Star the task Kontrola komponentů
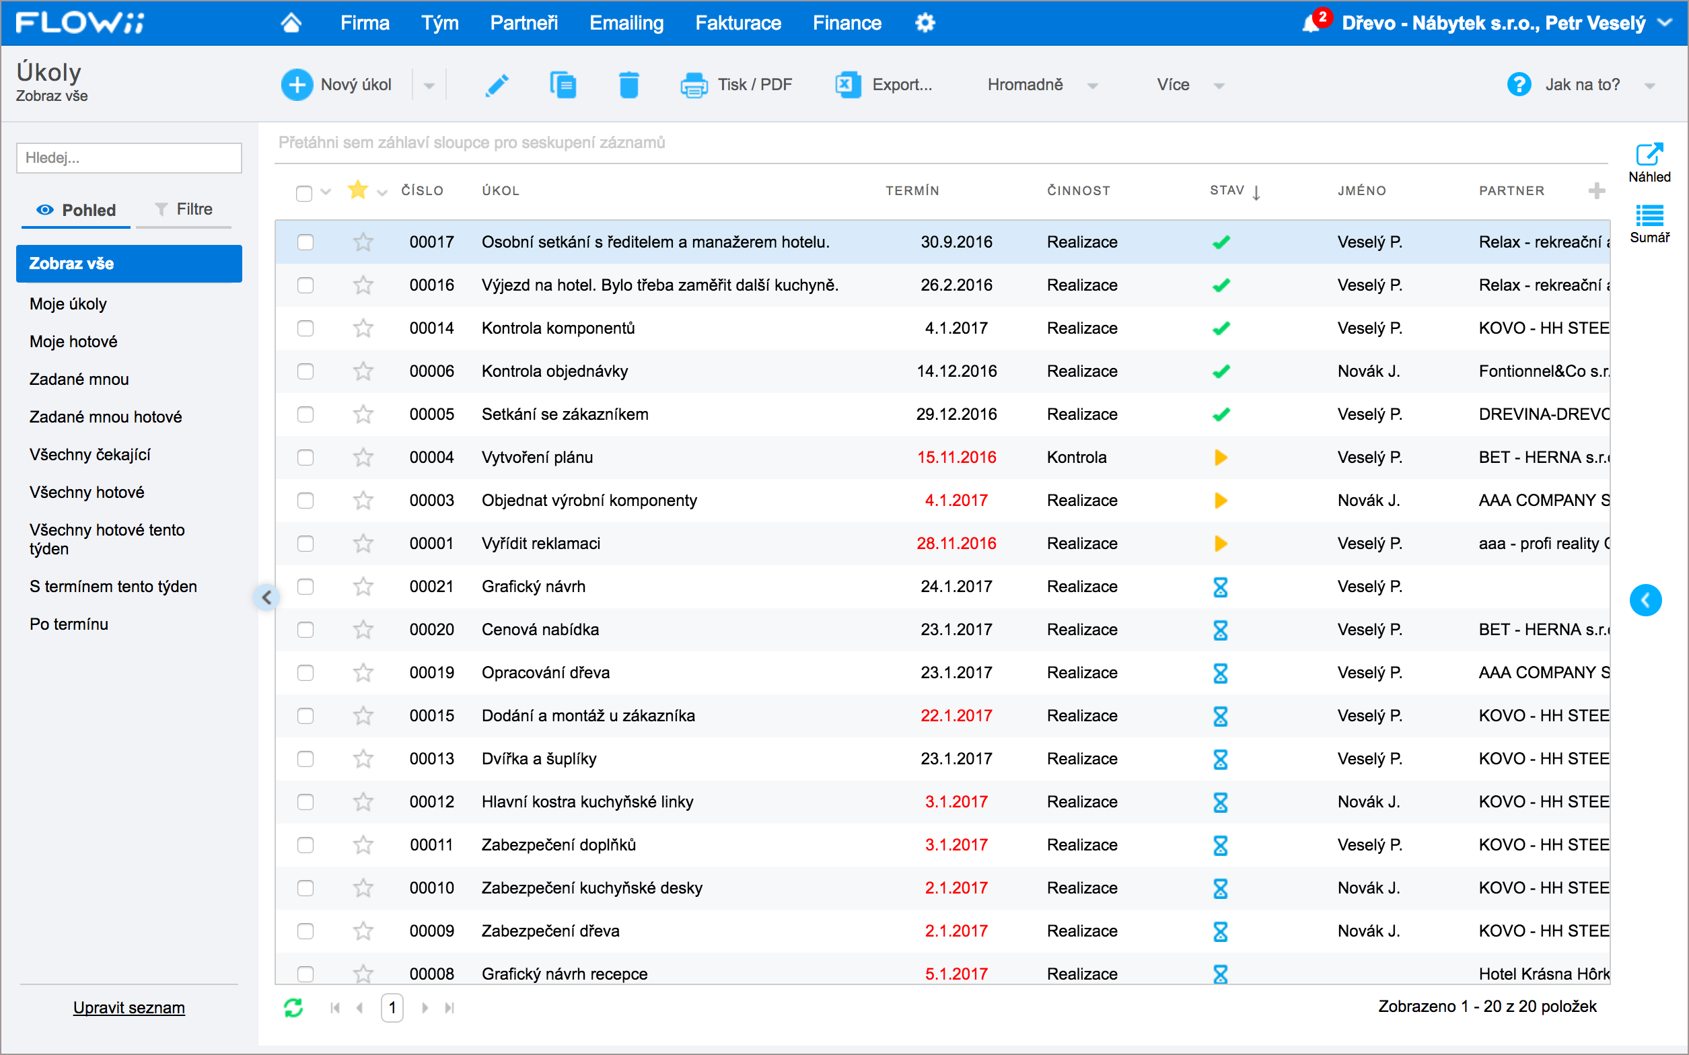The image size is (1689, 1055). pos(363,328)
